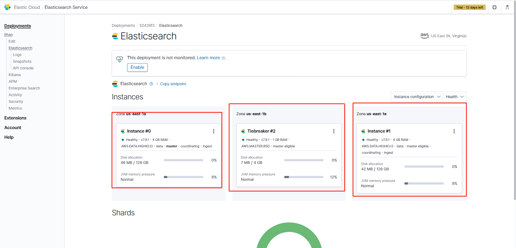Expand the Instance configuration dropdown
The height and width of the screenshot is (248, 516).
click(x=417, y=97)
